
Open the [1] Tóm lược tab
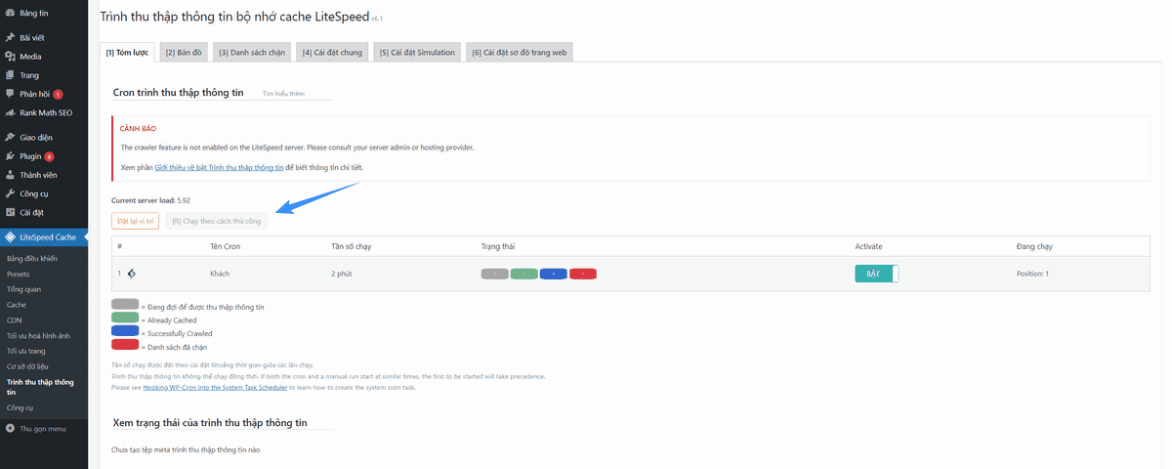tap(126, 52)
